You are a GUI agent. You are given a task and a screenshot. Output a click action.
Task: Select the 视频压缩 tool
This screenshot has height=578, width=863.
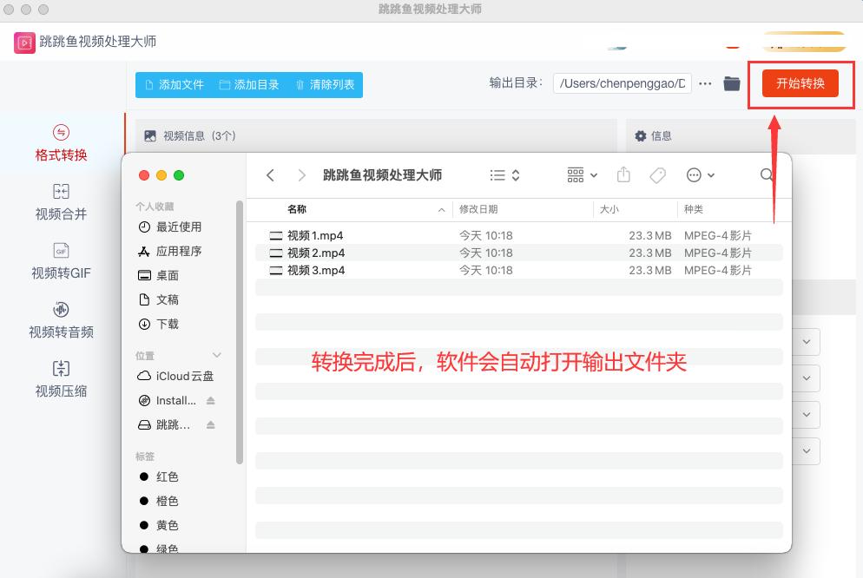pos(59,379)
